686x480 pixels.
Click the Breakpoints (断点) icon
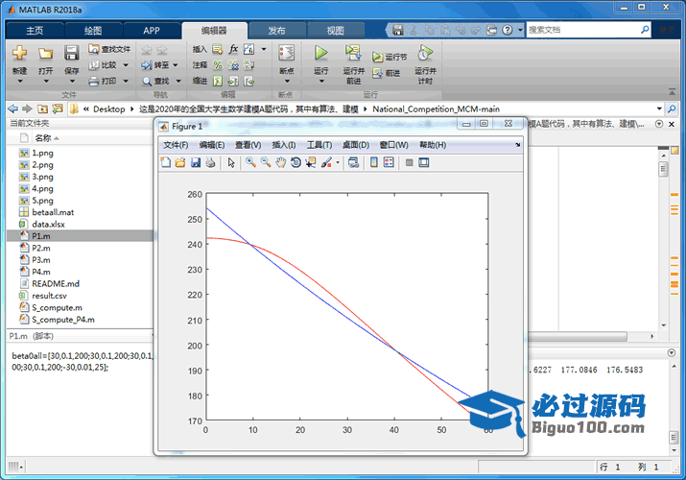pos(287,53)
